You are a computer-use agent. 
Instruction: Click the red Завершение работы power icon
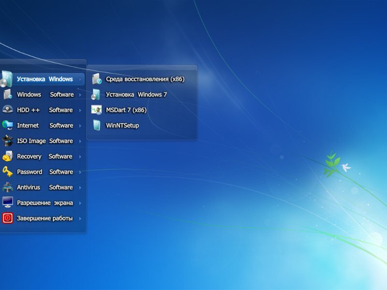(8, 218)
